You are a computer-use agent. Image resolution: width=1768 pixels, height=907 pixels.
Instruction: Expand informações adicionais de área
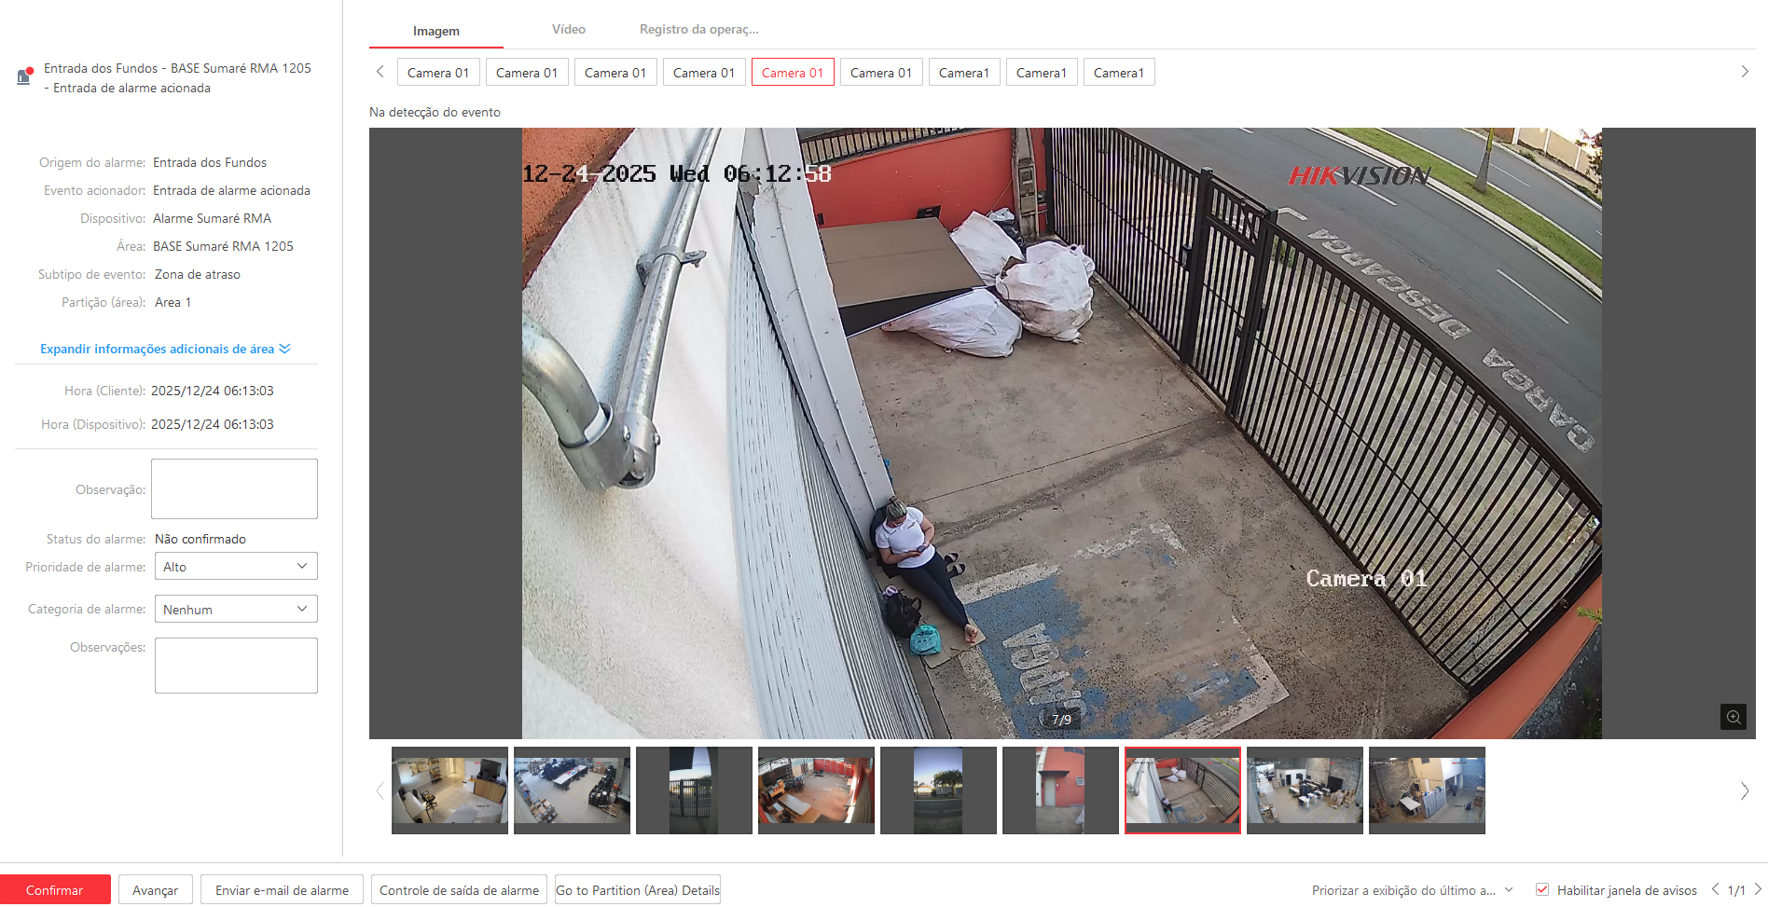point(165,349)
